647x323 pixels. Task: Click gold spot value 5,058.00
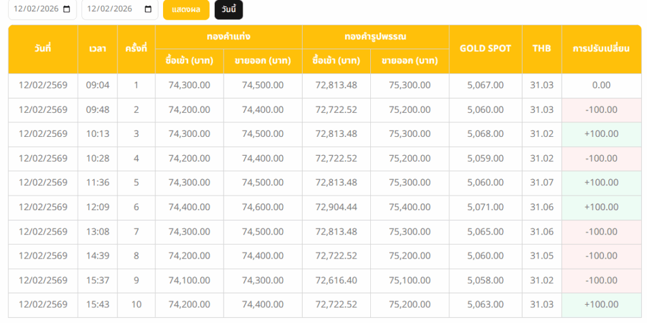coord(485,280)
